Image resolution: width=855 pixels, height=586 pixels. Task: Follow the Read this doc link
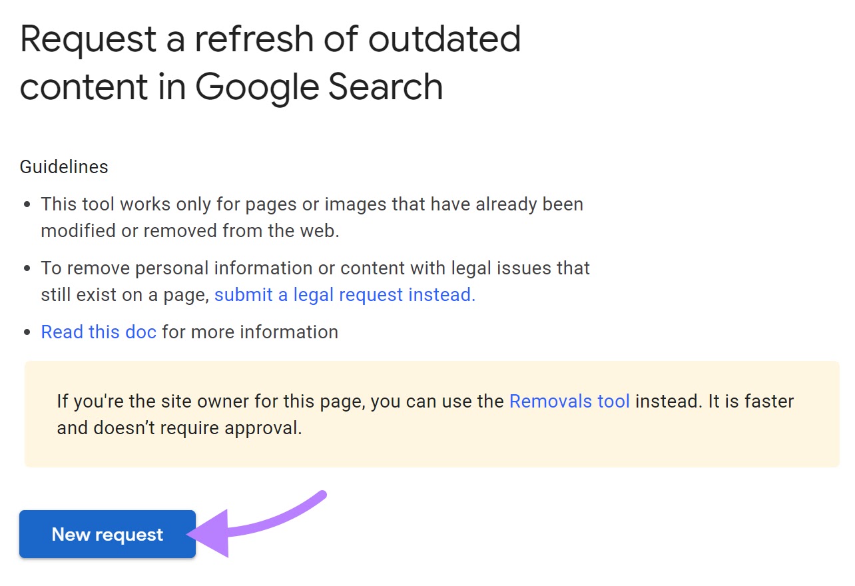pyautogui.click(x=98, y=331)
